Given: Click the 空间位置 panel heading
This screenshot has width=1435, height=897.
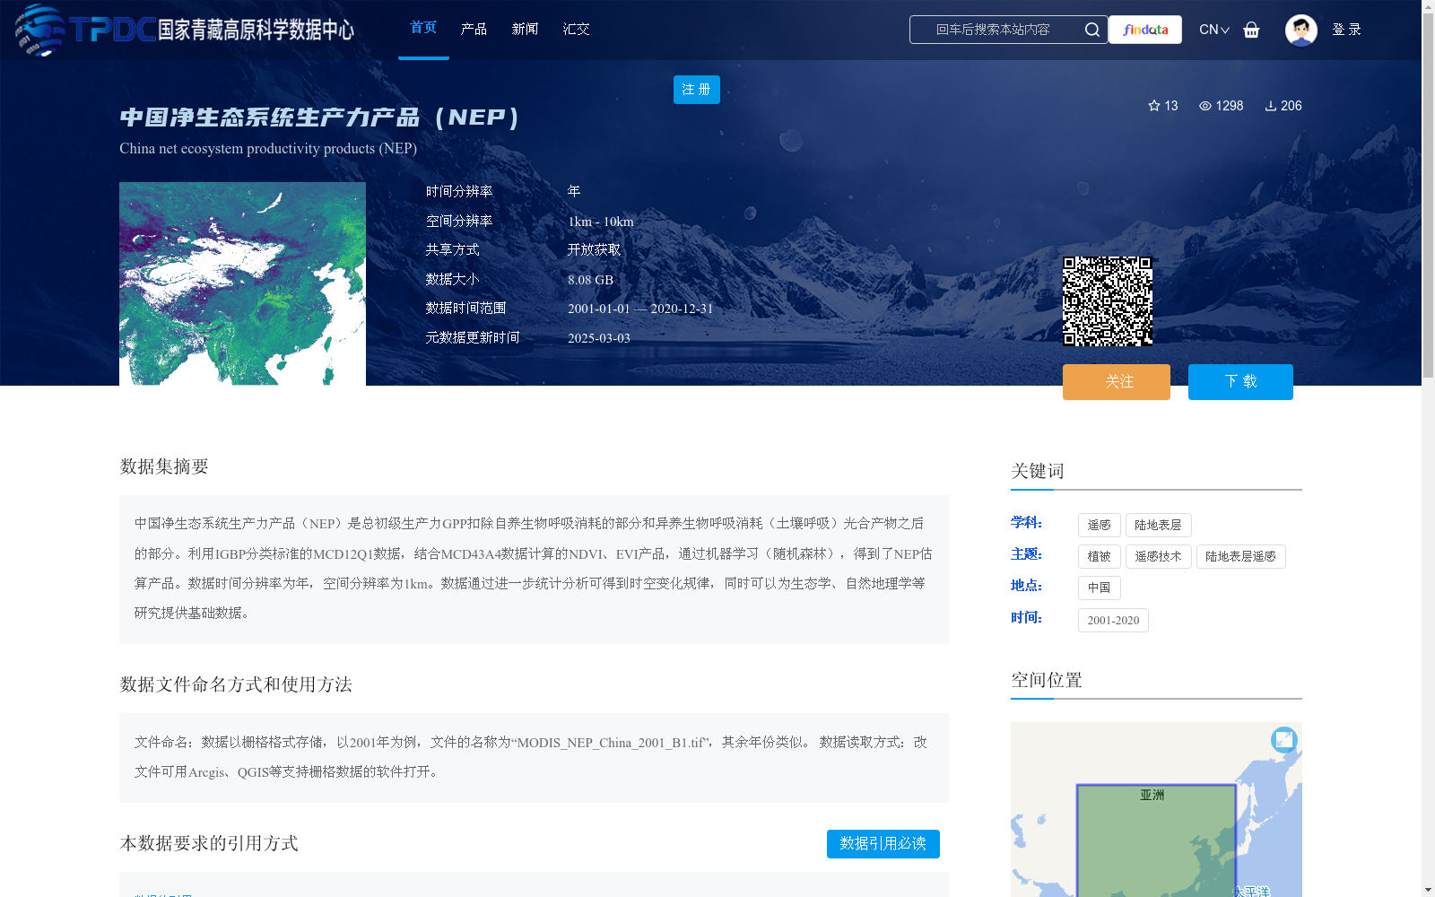Looking at the screenshot, I should click(1047, 680).
